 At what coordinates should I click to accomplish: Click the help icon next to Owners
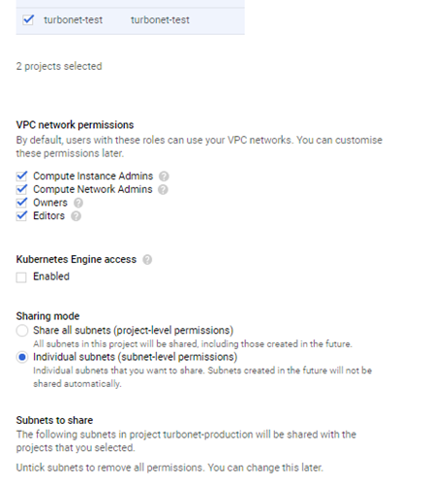point(78,203)
